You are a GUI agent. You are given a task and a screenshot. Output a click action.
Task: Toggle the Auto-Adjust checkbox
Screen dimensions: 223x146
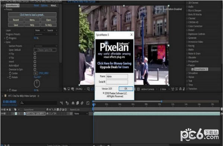point(35,65)
